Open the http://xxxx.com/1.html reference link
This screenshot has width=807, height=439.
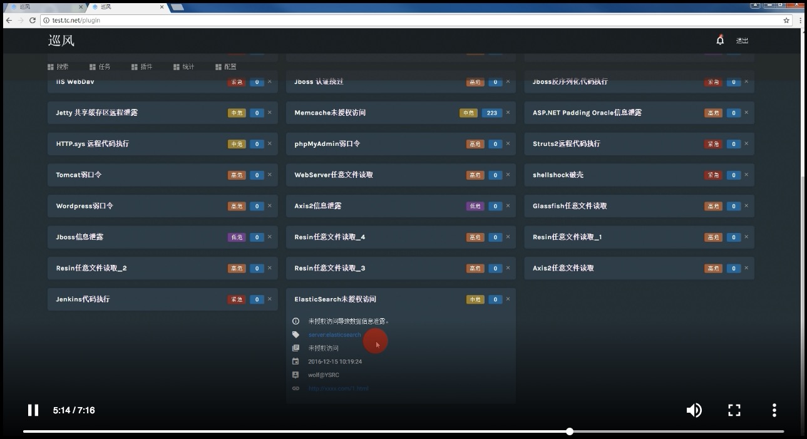click(x=338, y=388)
